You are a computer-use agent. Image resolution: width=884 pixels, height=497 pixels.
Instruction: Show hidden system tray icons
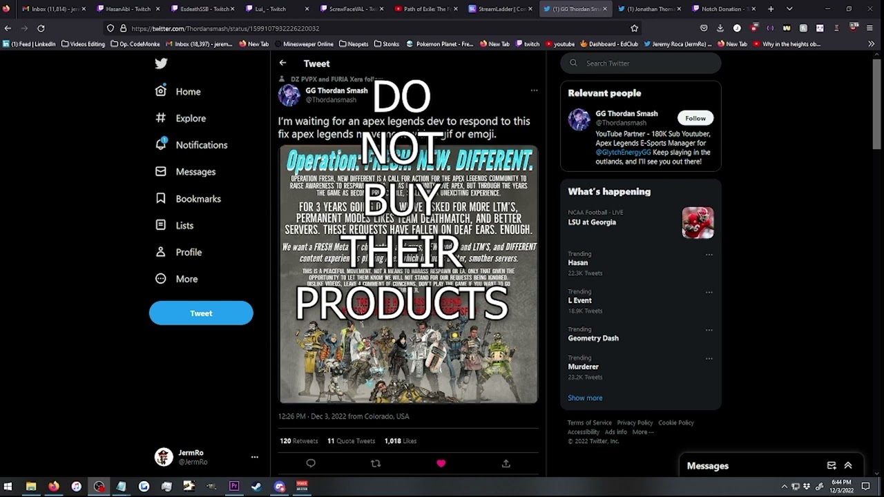784,486
